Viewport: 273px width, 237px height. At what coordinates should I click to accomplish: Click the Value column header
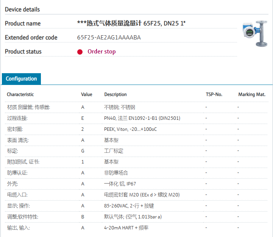tap(86, 94)
